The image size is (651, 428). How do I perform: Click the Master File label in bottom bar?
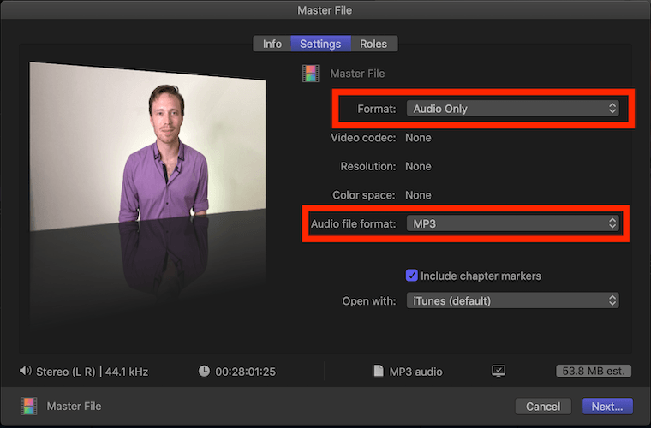click(74, 406)
